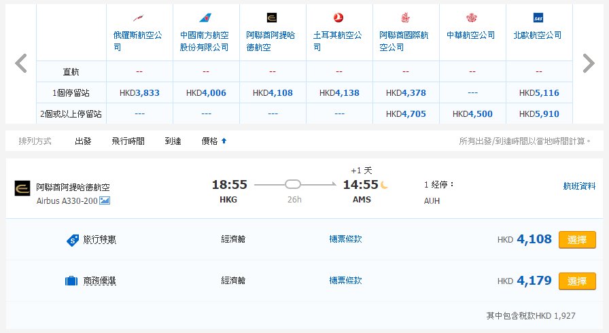Open the Airbus A330-200 aircraft photo icon

(105, 200)
